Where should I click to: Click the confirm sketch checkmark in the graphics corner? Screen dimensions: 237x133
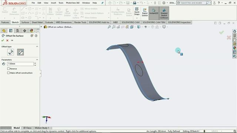(221, 33)
